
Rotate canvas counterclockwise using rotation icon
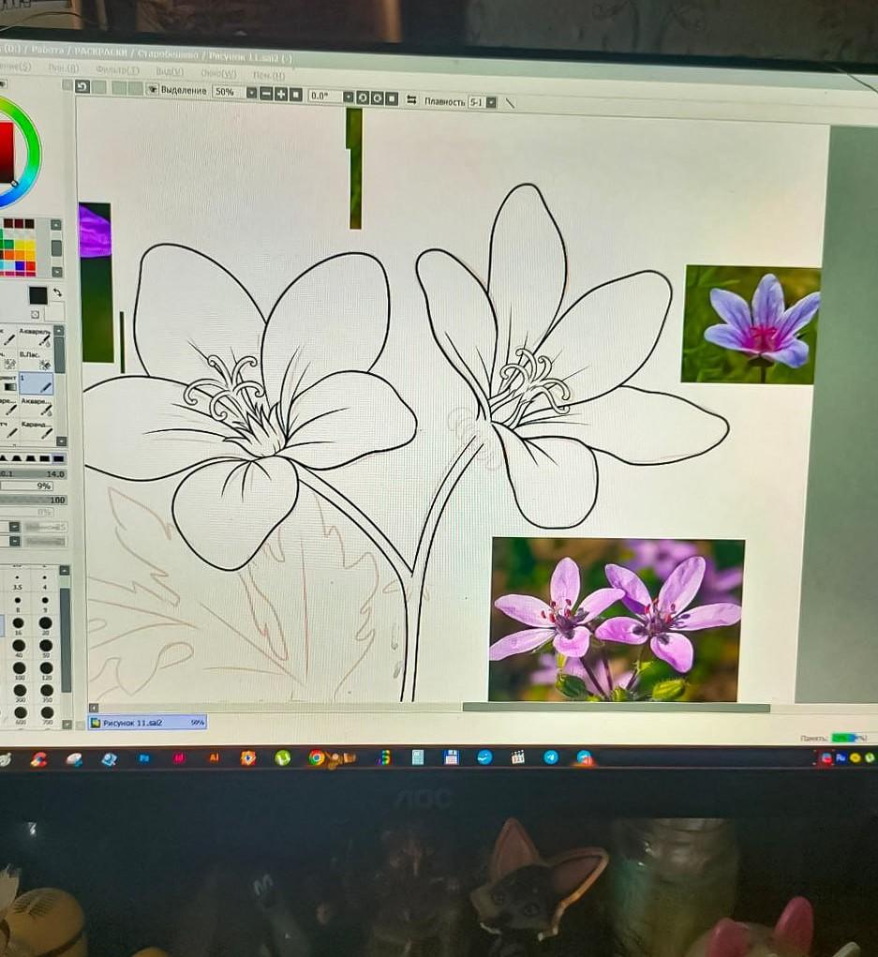[363, 97]
